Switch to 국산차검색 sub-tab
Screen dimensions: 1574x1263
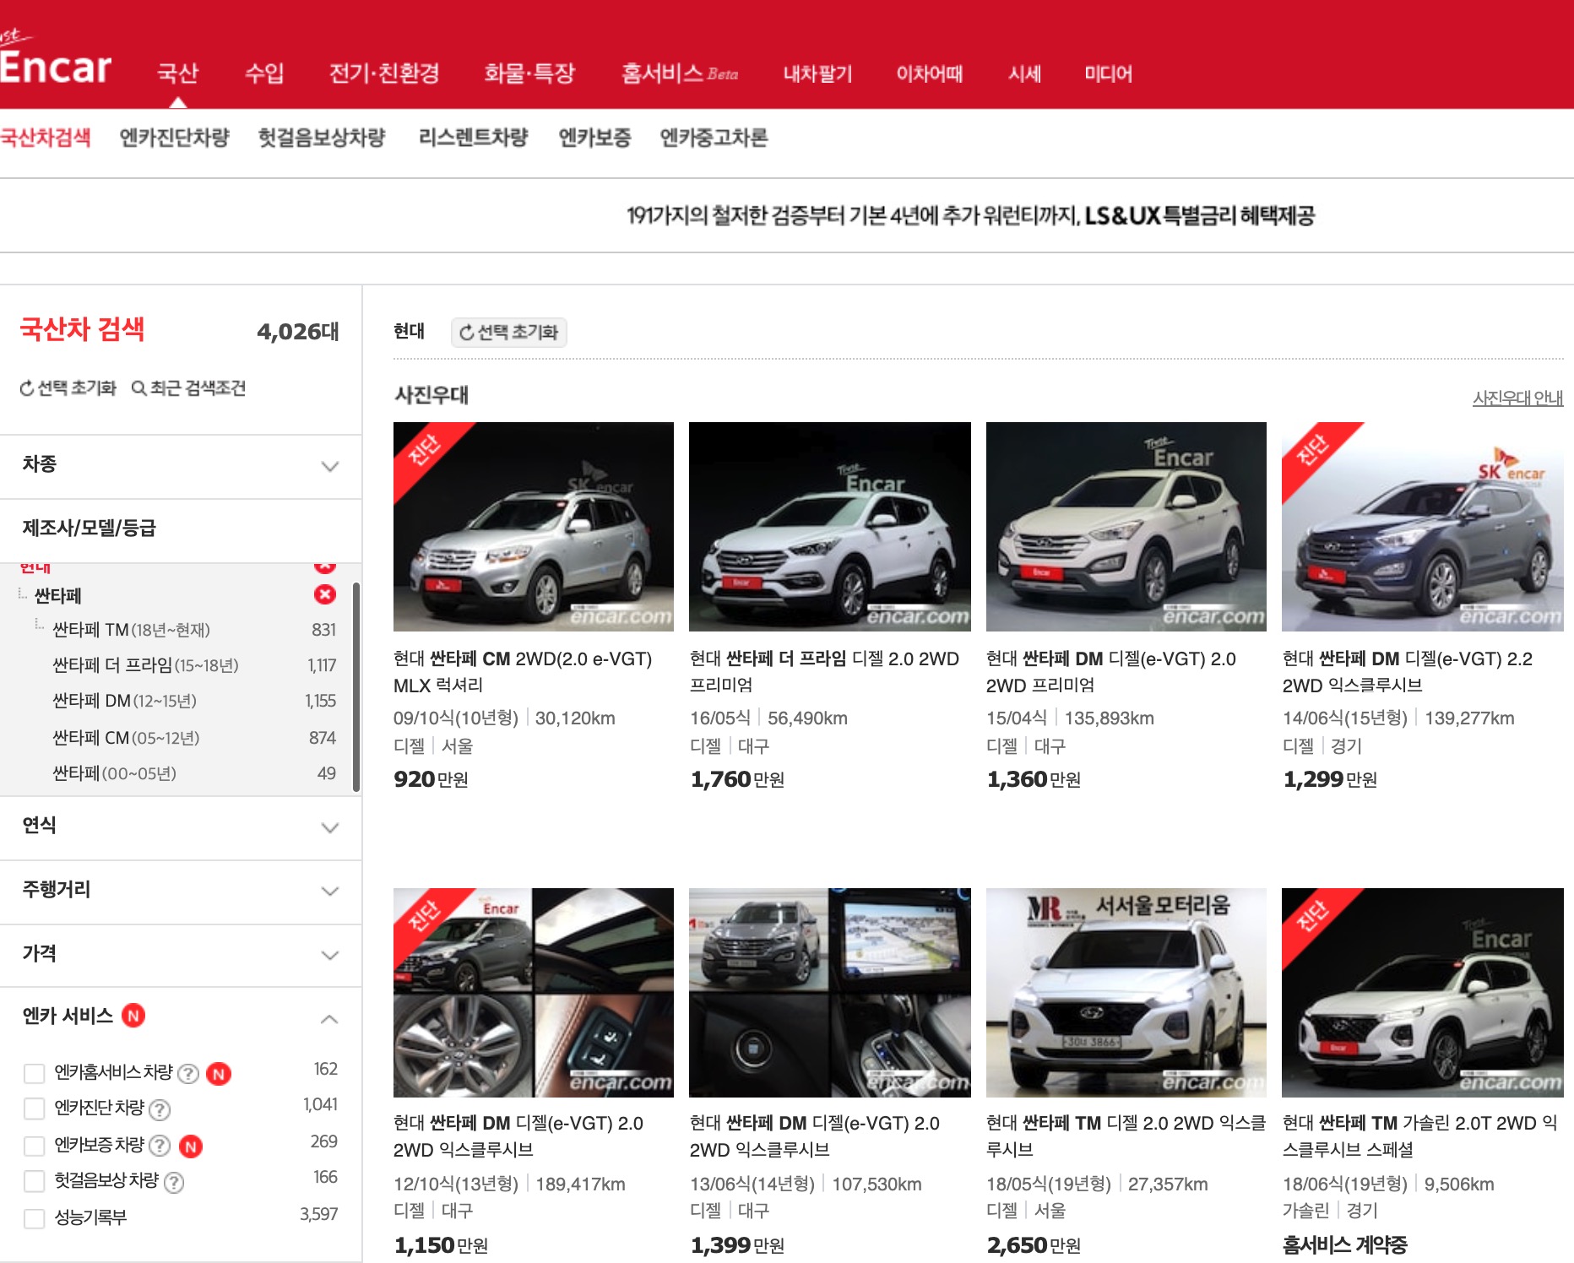point(46,137)
